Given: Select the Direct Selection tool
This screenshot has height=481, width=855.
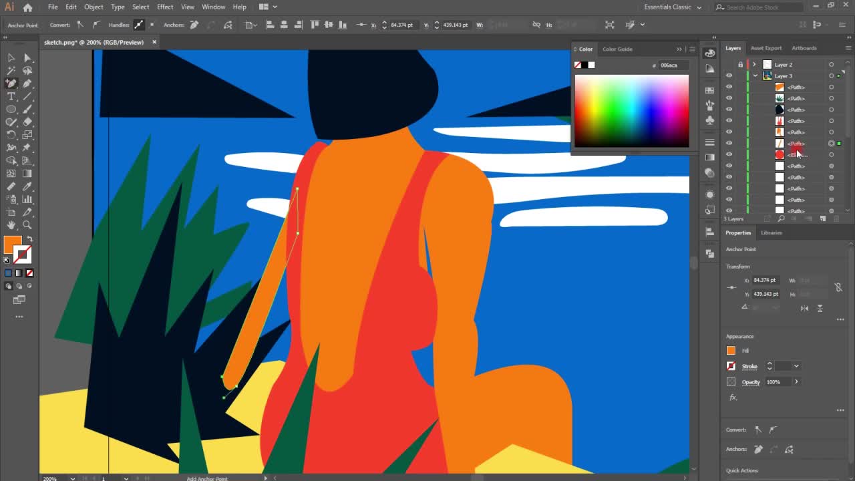Looking at the screenshot, I should 27,58.
